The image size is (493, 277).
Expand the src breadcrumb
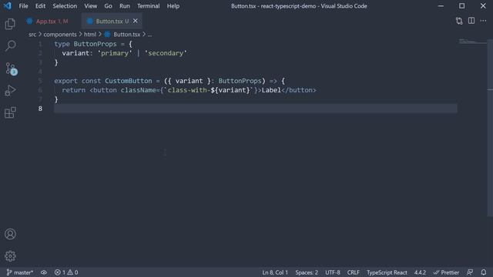pos(32,35)
